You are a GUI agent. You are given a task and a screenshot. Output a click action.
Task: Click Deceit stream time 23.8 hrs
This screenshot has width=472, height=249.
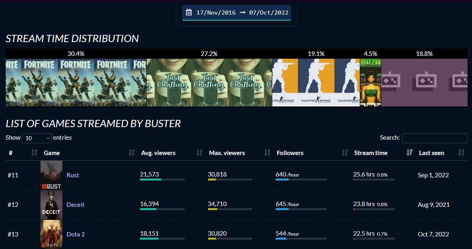pos(364,204)
